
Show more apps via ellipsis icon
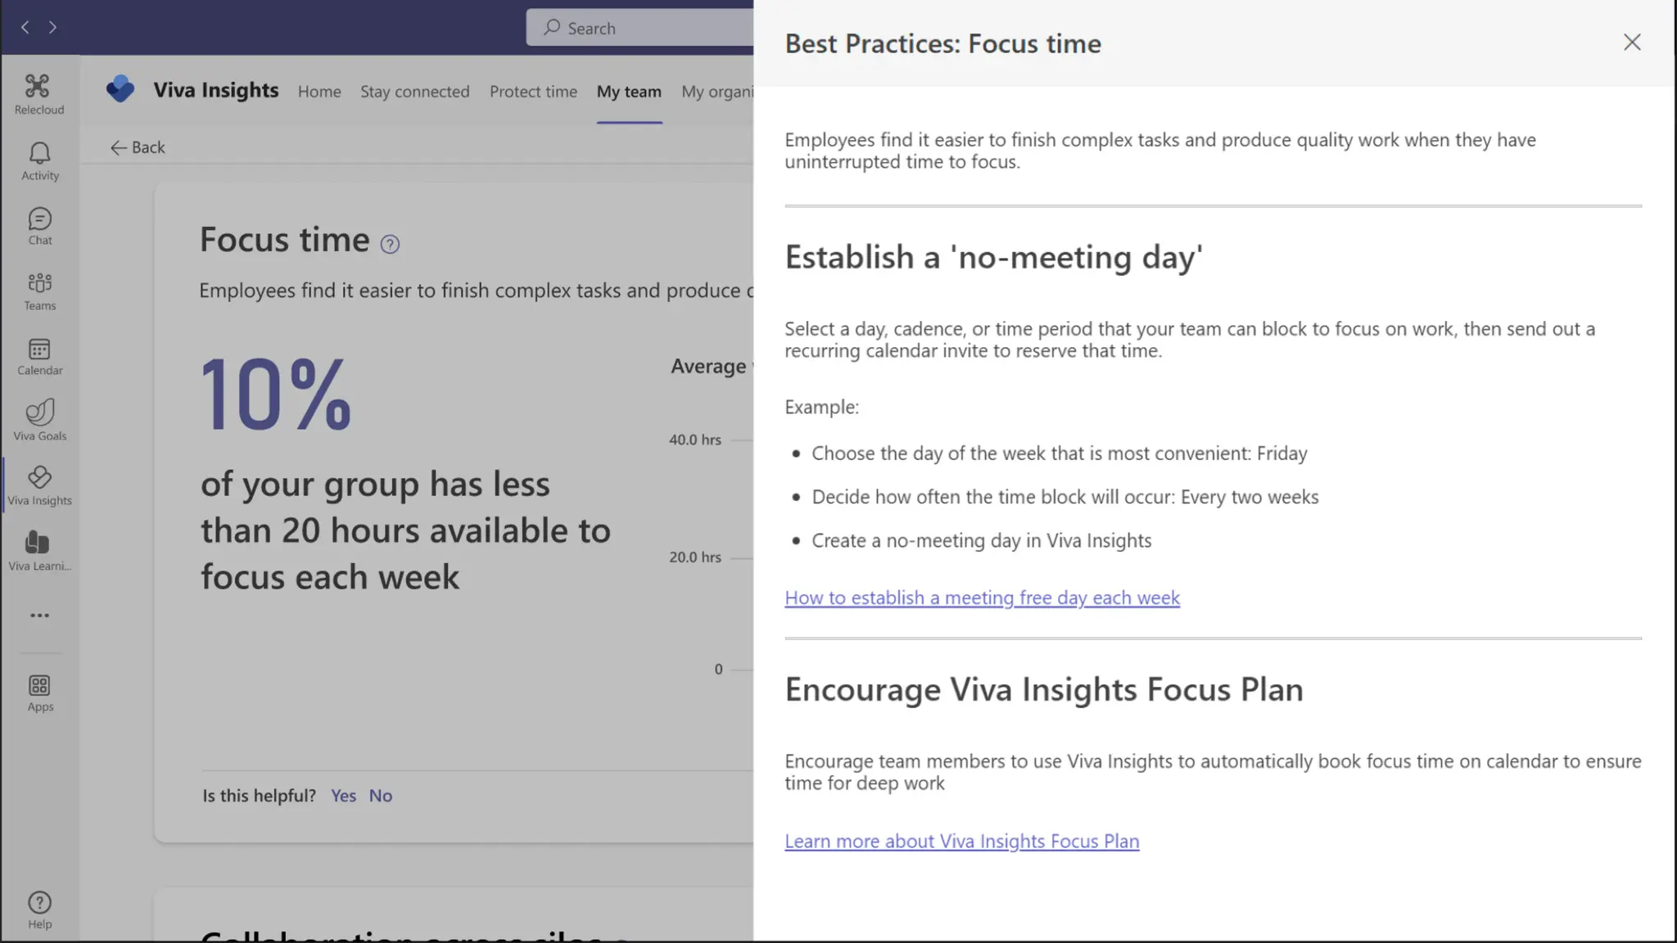coord(39,616)
